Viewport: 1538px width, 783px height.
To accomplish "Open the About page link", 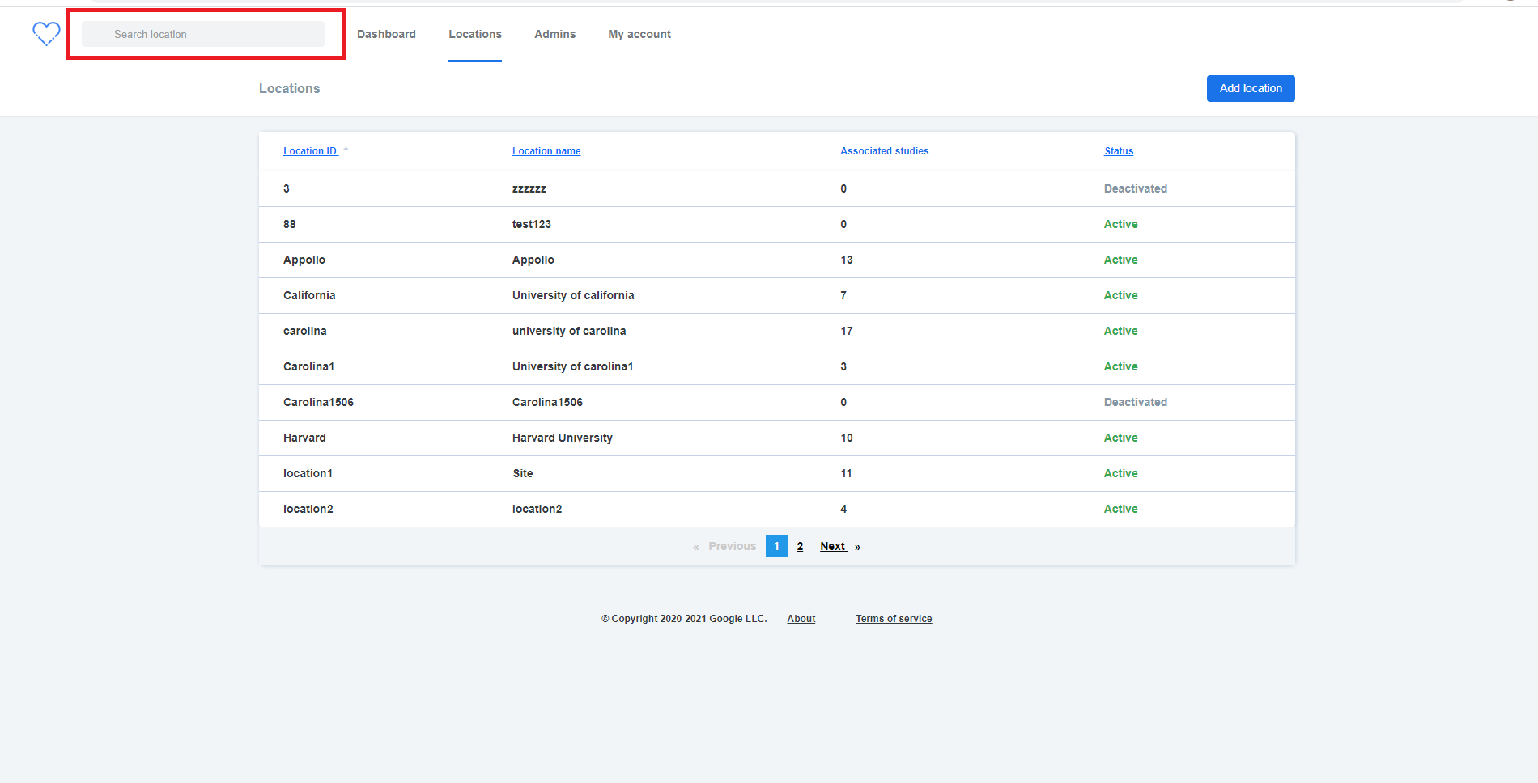I will tap(801, 618).
